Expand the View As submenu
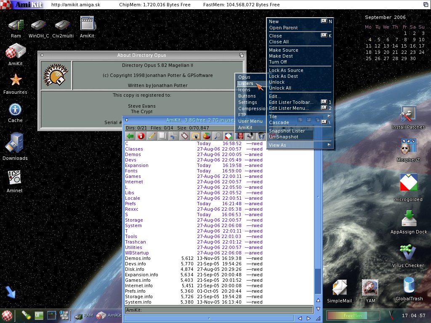 300,145
